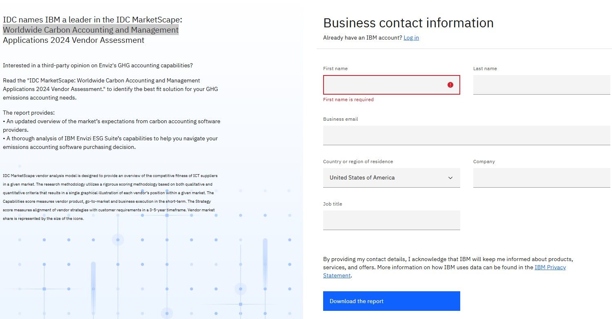Select the country combo box showing United States
The image size is (612, 319).
pos(391,177)
